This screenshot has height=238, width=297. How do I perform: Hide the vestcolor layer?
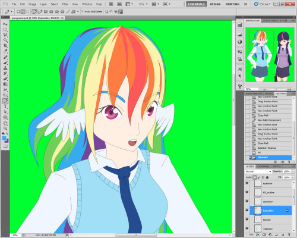(247, 228)
